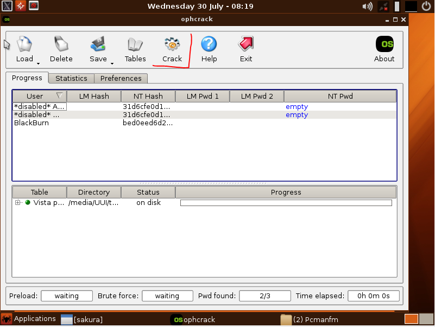The image size is (435, 327).
Task: Click the third top-panel launcher icon
Action: [34, 5]
